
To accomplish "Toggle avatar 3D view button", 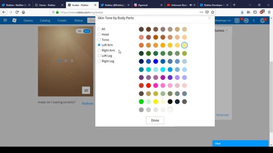I will (x=86, y=91).
